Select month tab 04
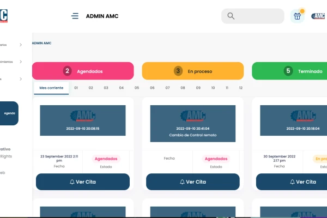327x218 pixels. [122, 88]
